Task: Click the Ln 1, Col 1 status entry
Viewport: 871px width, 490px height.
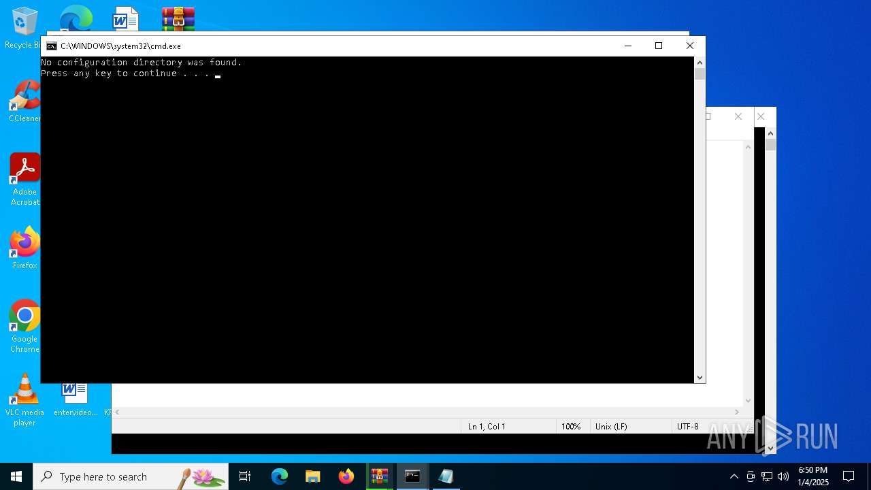Action: (x=487, y=427)
